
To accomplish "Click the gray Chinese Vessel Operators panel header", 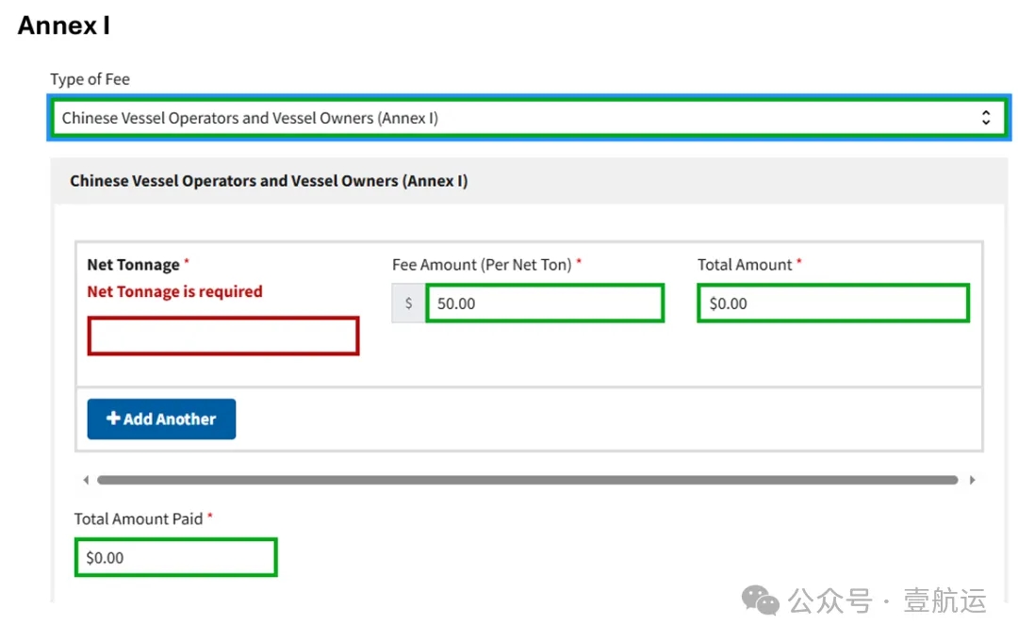I will [528, 181].
